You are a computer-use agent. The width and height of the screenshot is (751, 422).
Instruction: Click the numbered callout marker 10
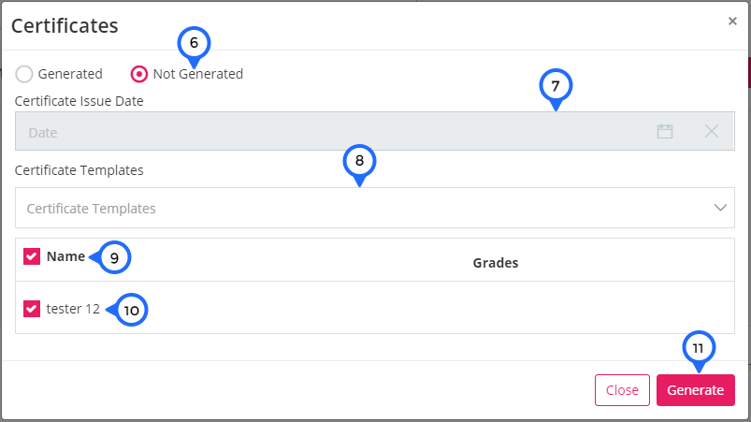131,310
